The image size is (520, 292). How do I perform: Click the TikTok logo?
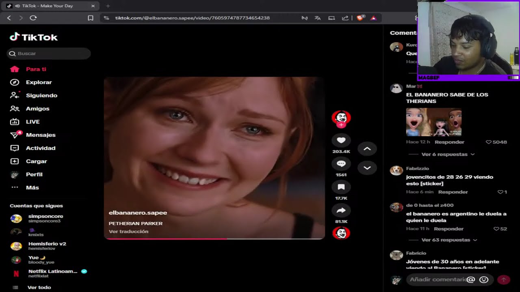point(34,37)
